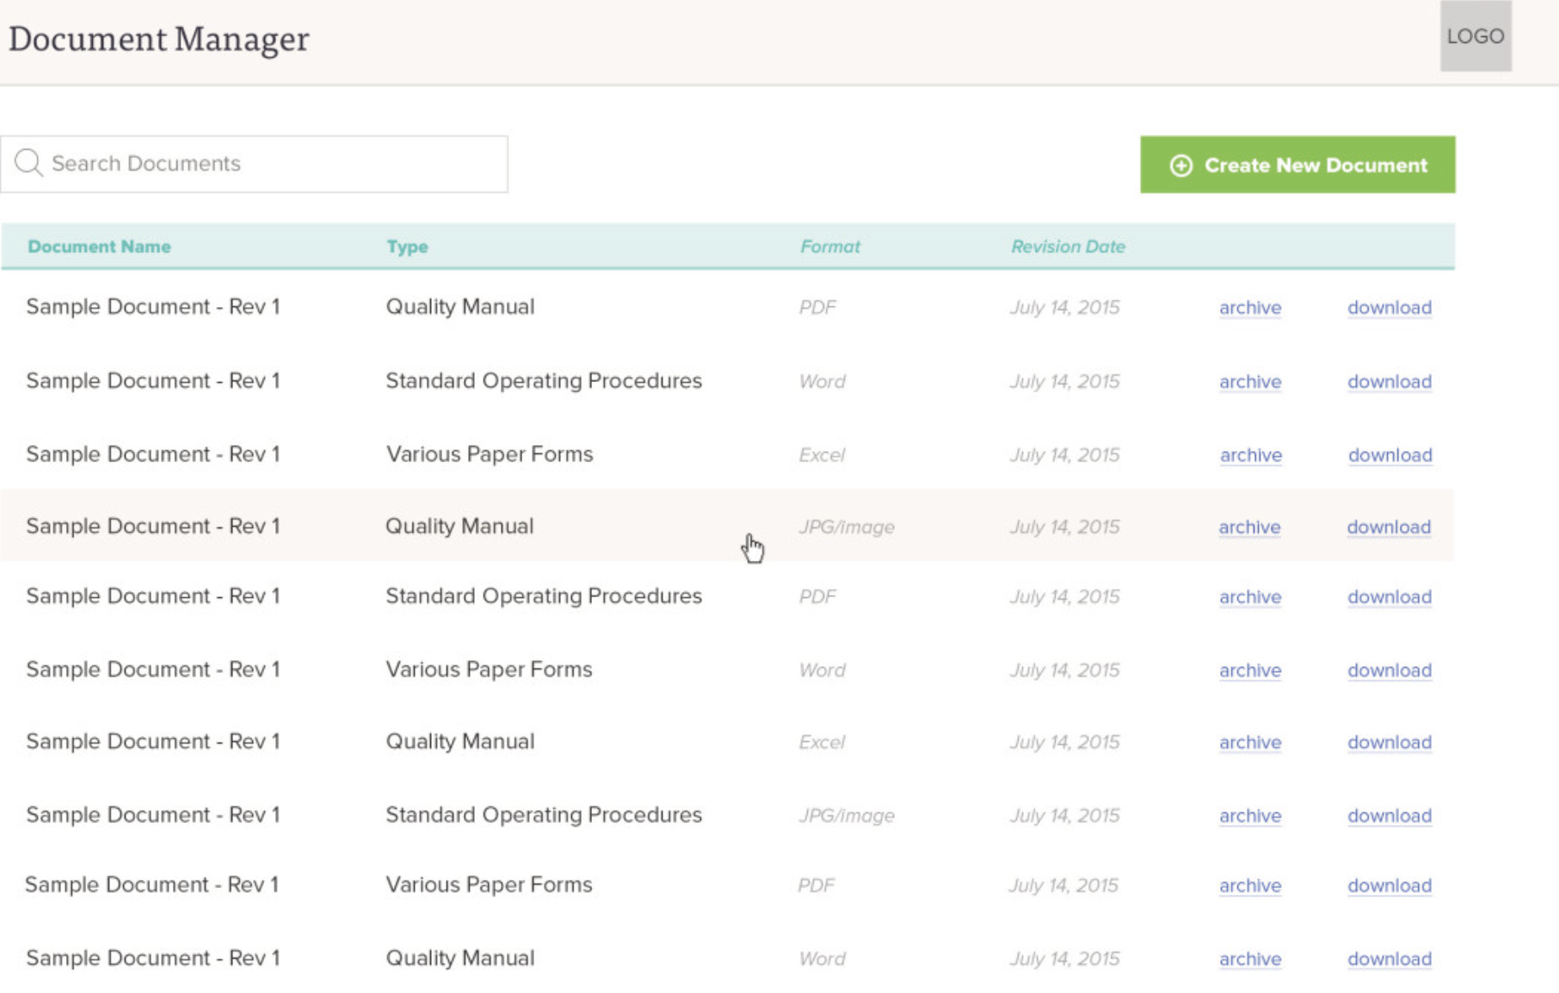The width and height of the screenshot is (1559, 993).
Task: Download the Quality Manual Excel document
Action: [x=1390, y=742]
